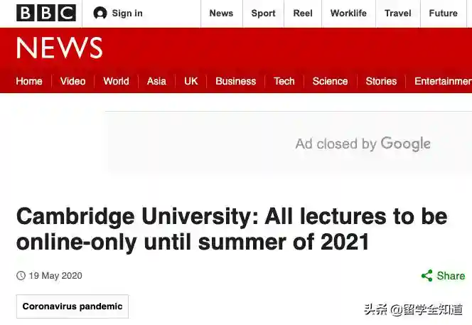Click the clock icon next to date

21,276
